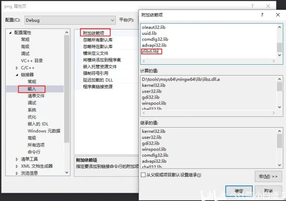Click up arrow of 计算的值 scrollbar

(279, 79)
